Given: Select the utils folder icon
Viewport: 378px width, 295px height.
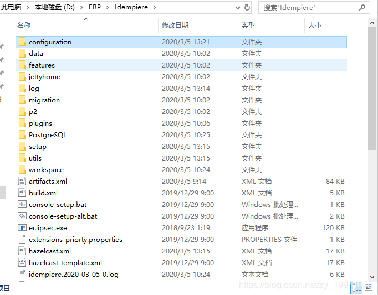Looking at the screenshot, I should 22,158.
